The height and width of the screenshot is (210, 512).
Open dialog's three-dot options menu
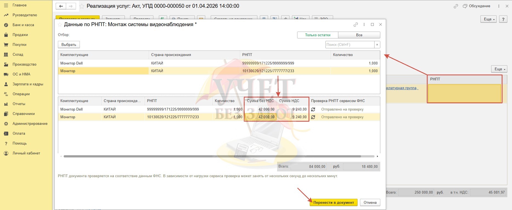tap(364, 25)
